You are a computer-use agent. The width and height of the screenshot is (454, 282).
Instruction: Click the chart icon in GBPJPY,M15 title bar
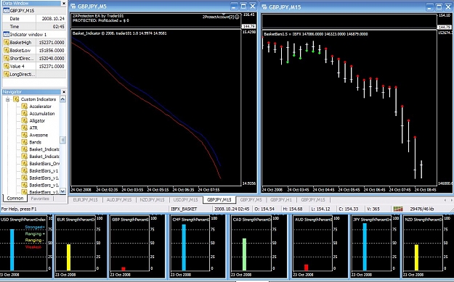(x=264, y=7)
